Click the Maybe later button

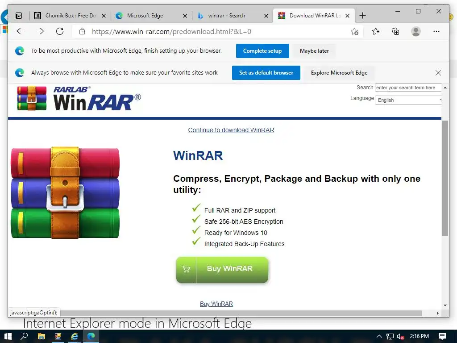314,51
